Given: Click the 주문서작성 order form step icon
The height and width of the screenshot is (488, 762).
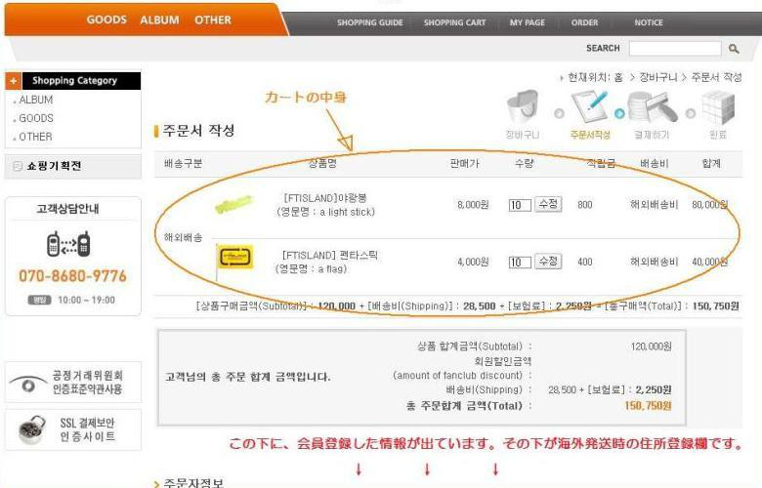Looking at the screenshot, I should (x=589, y=106).
